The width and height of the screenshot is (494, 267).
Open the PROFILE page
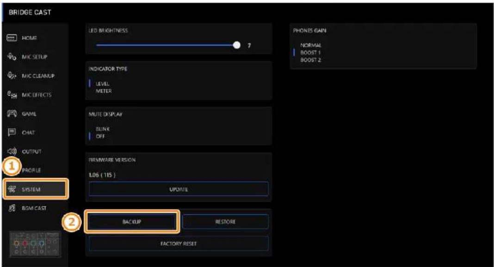(x=31, y=170)
